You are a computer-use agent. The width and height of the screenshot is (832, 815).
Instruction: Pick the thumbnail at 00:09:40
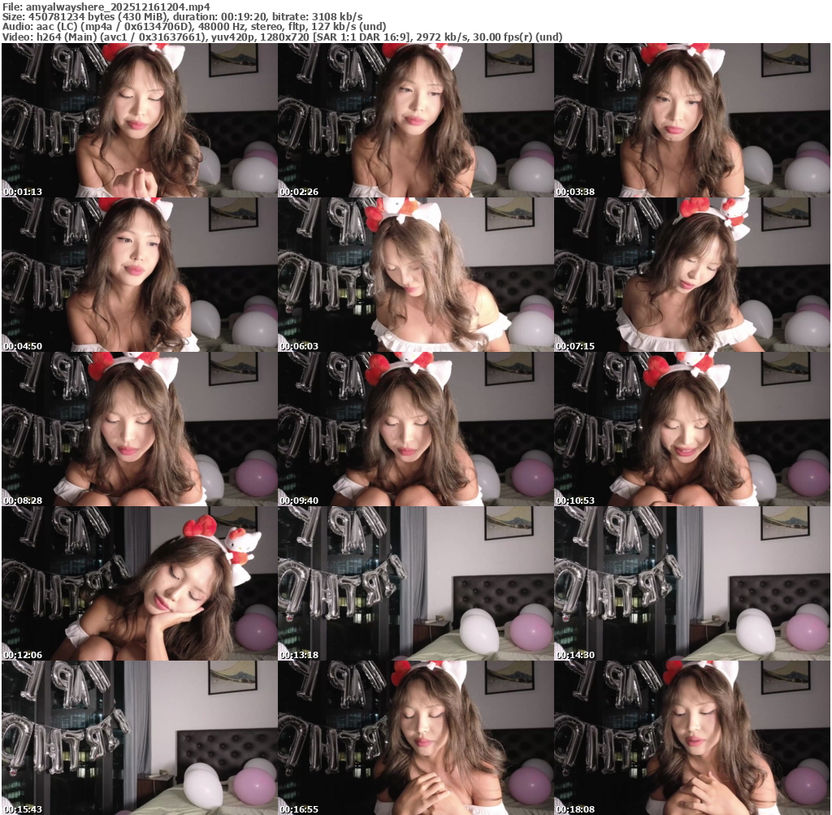(416, 429)
